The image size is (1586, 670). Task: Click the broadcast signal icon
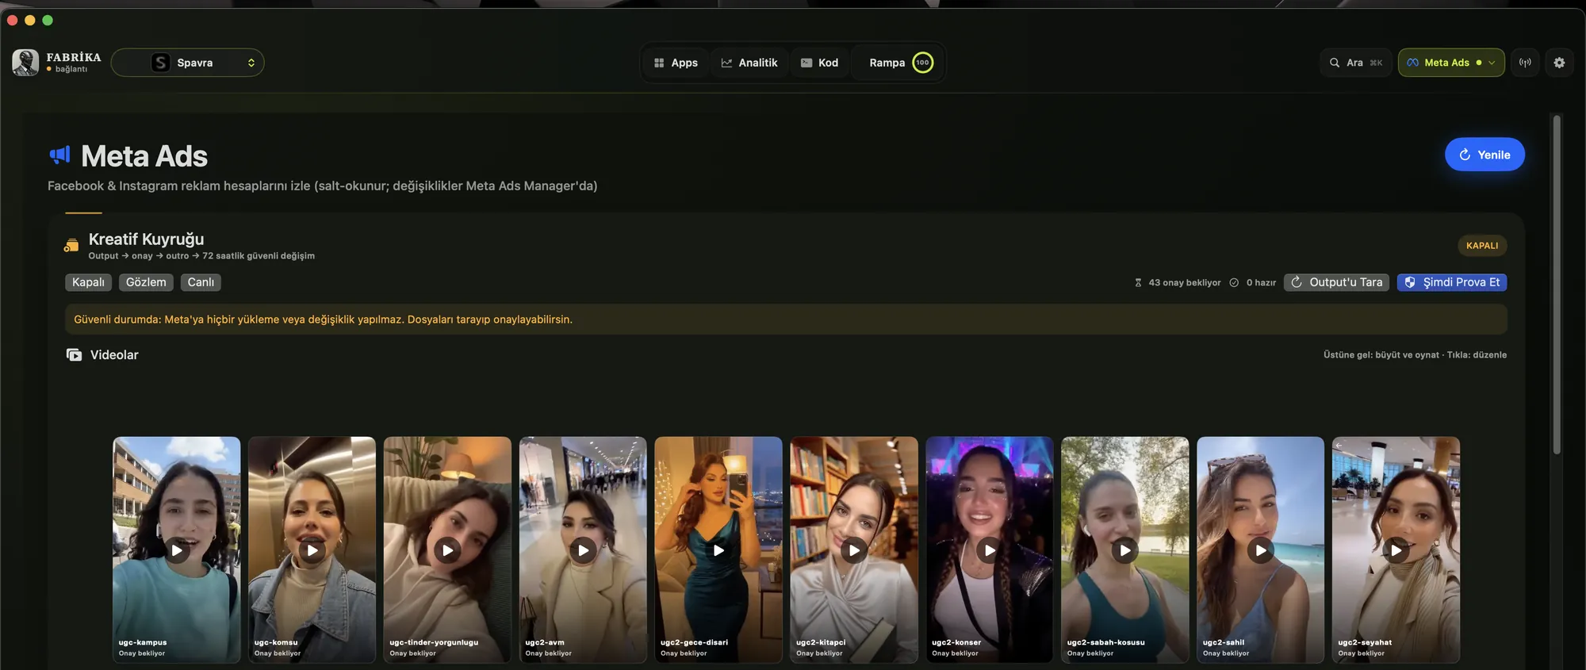(x=1525, y=63)
